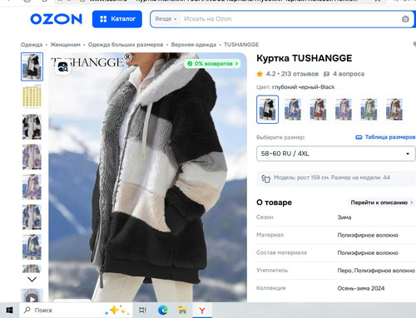The image size is (416, 318).
Task: Click the sparkle icon in taskbar search
Action: pyautogui.click(x=117, y=311)
